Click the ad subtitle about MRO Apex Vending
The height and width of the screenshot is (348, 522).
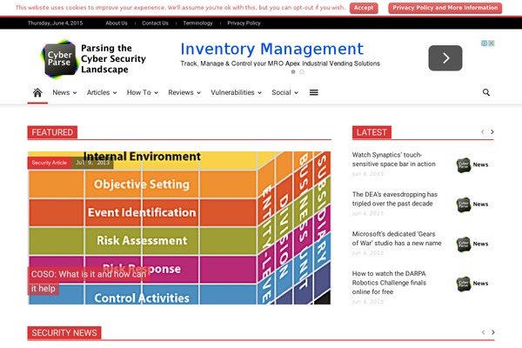pyautogui.click(x=280, y=64)
